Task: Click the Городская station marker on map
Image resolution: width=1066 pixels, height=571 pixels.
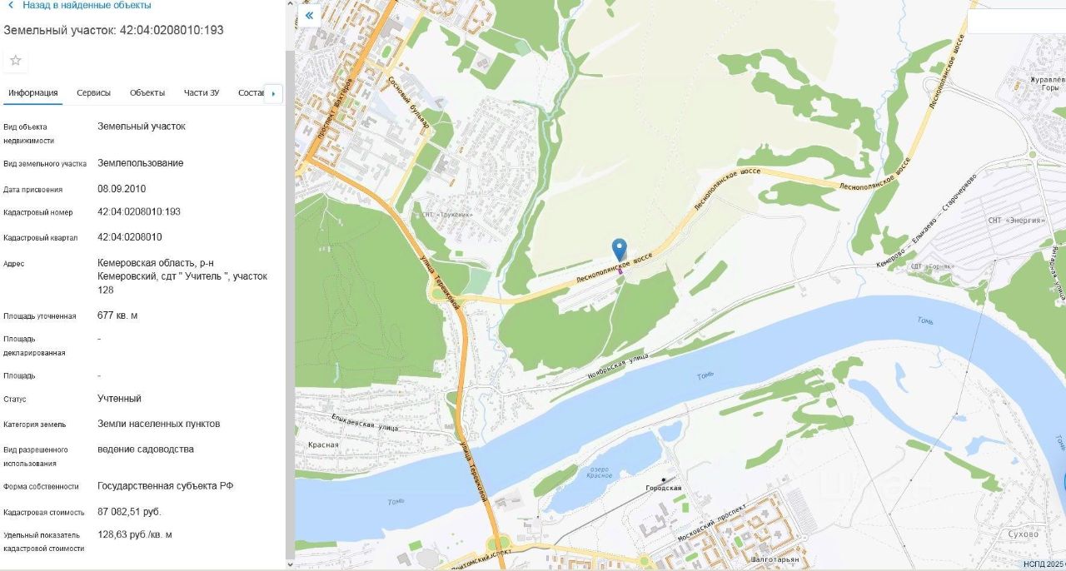Action: [x=664, y=479]
